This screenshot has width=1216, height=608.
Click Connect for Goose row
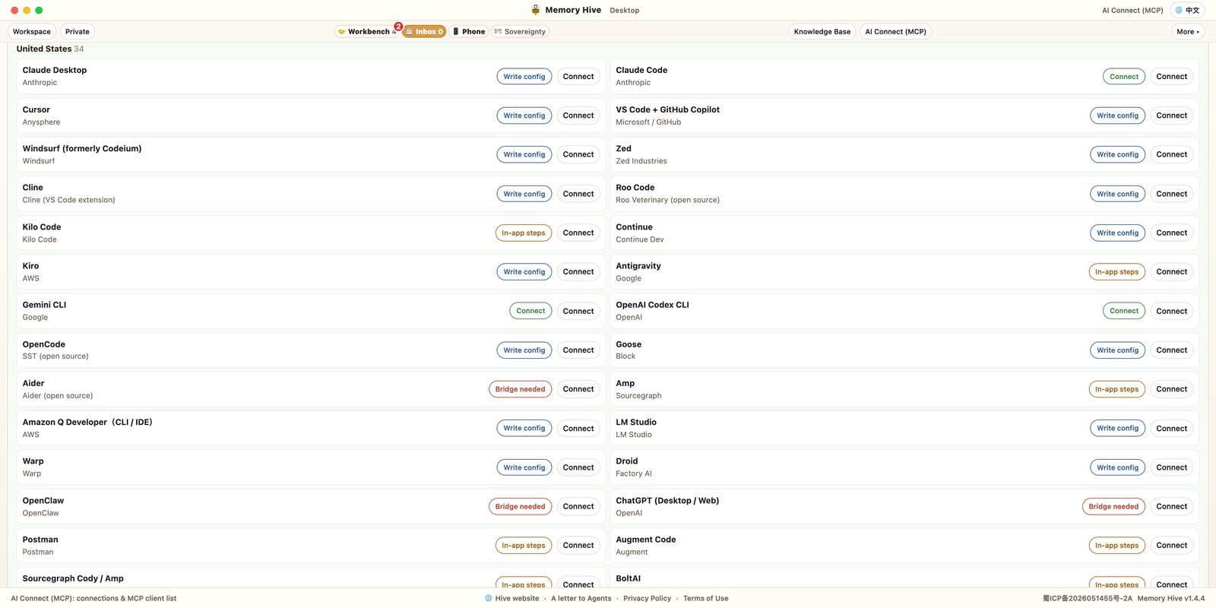tap(1172, 350)
